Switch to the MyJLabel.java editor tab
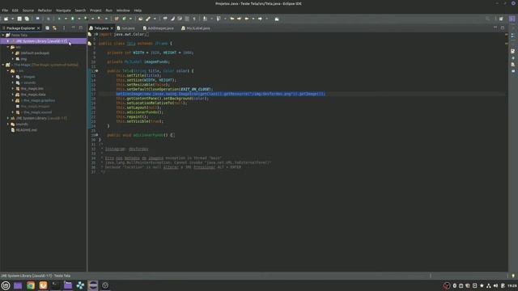 tap(196, 28)
